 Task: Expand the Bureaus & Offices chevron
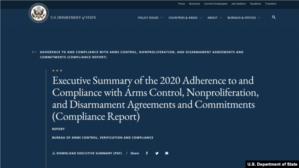click(x=259, y=18)
